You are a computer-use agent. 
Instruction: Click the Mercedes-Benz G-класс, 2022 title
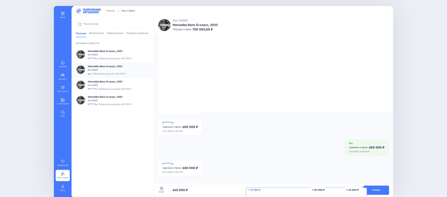coord(195,25)
